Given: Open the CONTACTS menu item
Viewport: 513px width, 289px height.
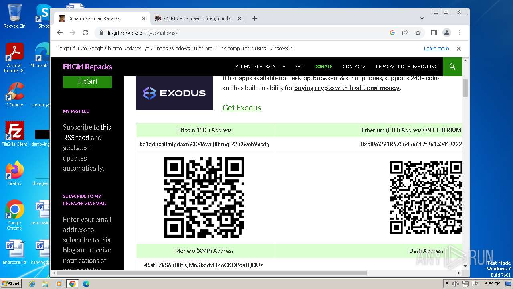Looking at the screenshot, I should (x=354, y=67).
